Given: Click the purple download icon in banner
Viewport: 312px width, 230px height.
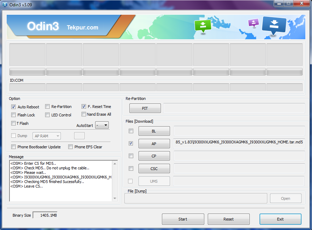Looking at the screenshot, I should (254, 22).
